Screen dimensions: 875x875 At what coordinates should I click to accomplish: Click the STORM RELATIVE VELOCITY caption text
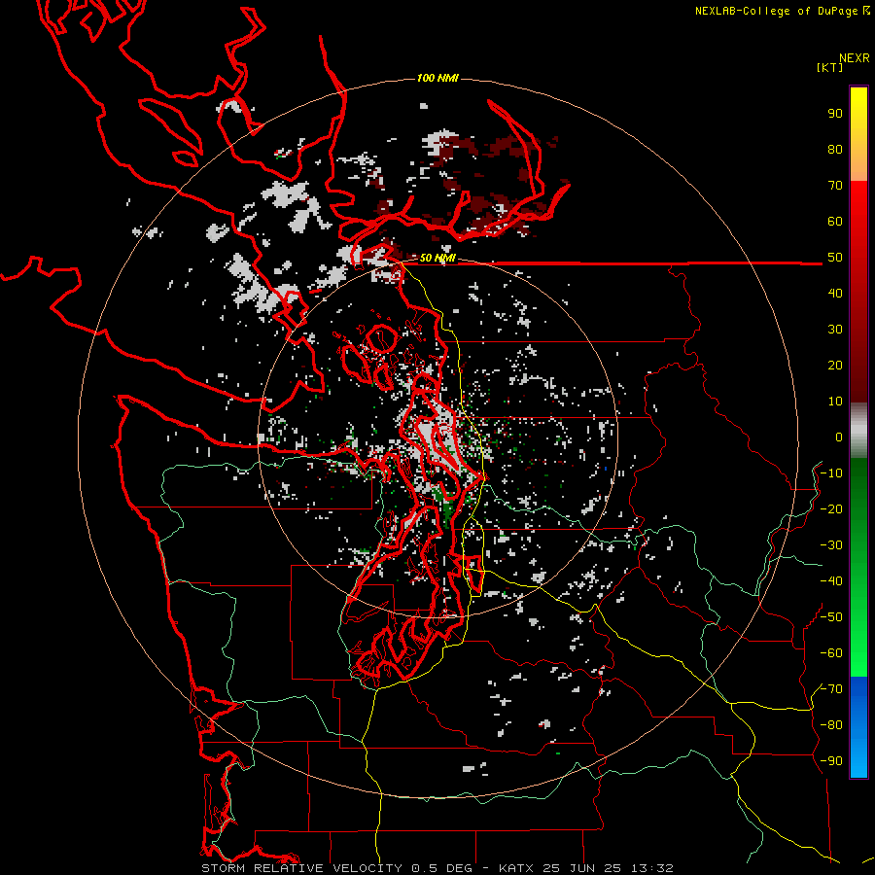point(301,868)
